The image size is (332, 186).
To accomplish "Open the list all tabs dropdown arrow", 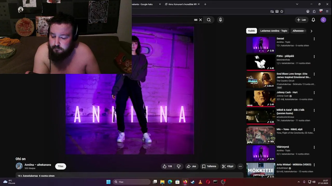I will coord(297,4).
